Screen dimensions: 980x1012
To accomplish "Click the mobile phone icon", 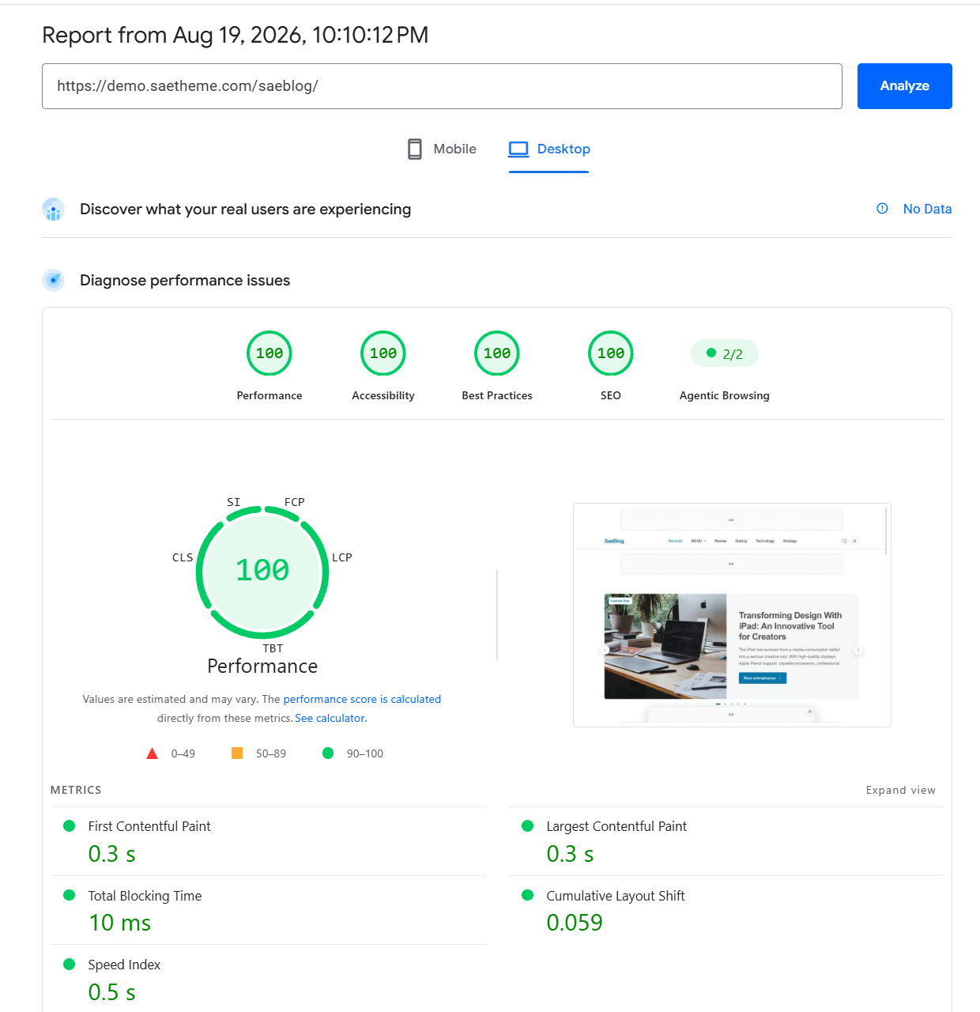I will click(415, 149).
